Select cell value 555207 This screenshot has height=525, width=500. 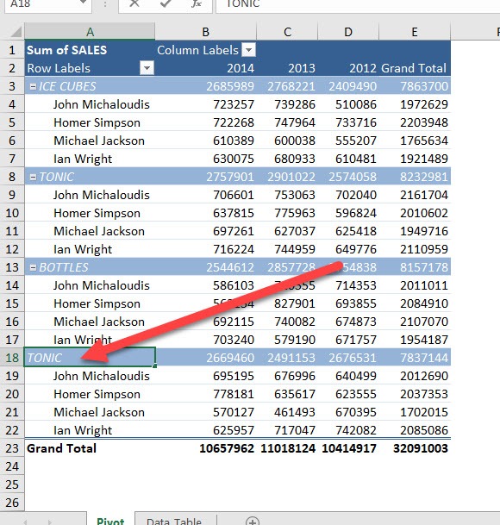(x=348, y=141)
